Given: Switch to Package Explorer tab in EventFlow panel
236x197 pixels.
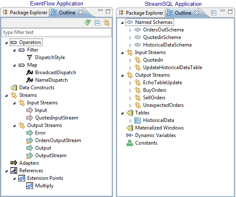Looking at the screenshot, I should pos(25,12).
